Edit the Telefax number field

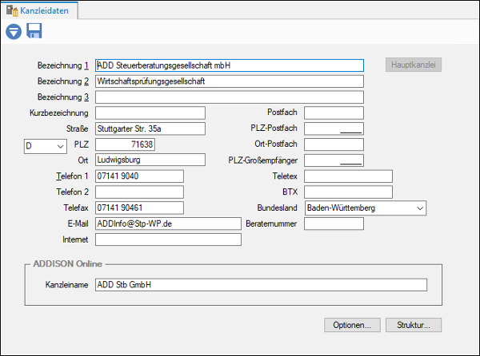coord(139,208)
